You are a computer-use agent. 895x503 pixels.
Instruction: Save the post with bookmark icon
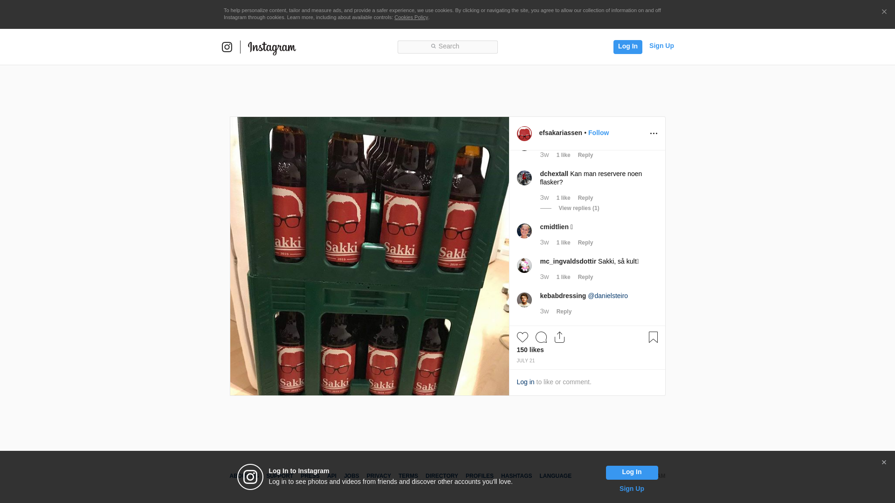pyautogui.click(x=653, y=337)
